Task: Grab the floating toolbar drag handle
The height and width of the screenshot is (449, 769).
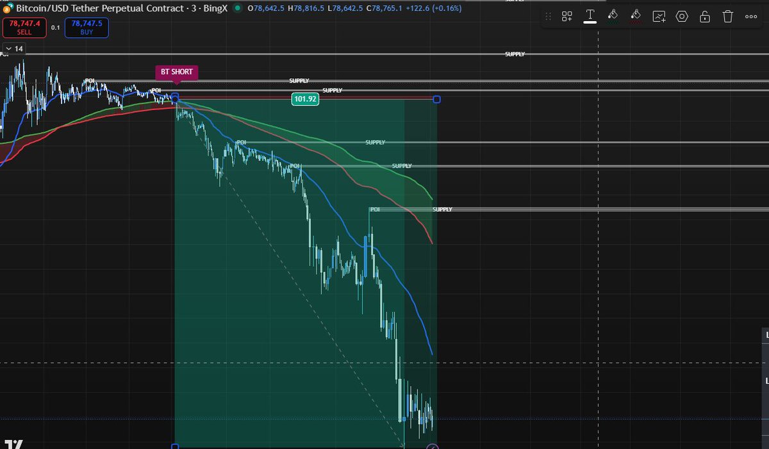Action: point(549,17)
